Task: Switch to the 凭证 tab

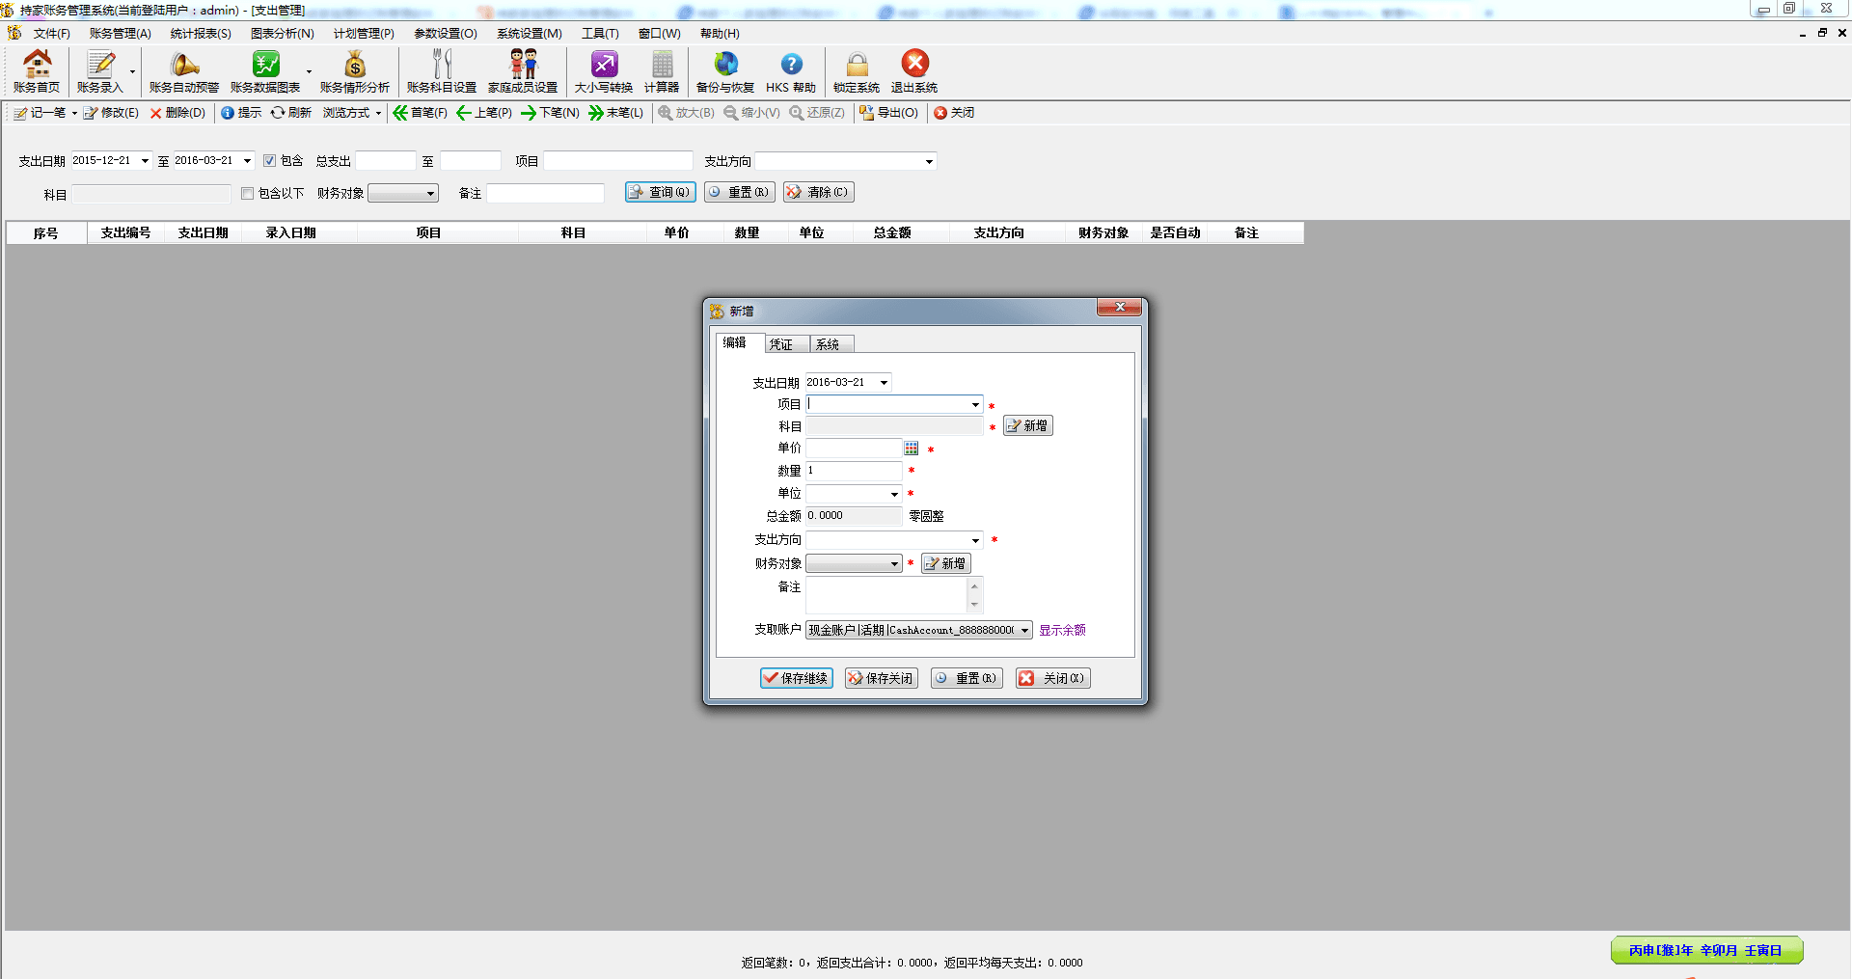Action: [x=781, y=344]
